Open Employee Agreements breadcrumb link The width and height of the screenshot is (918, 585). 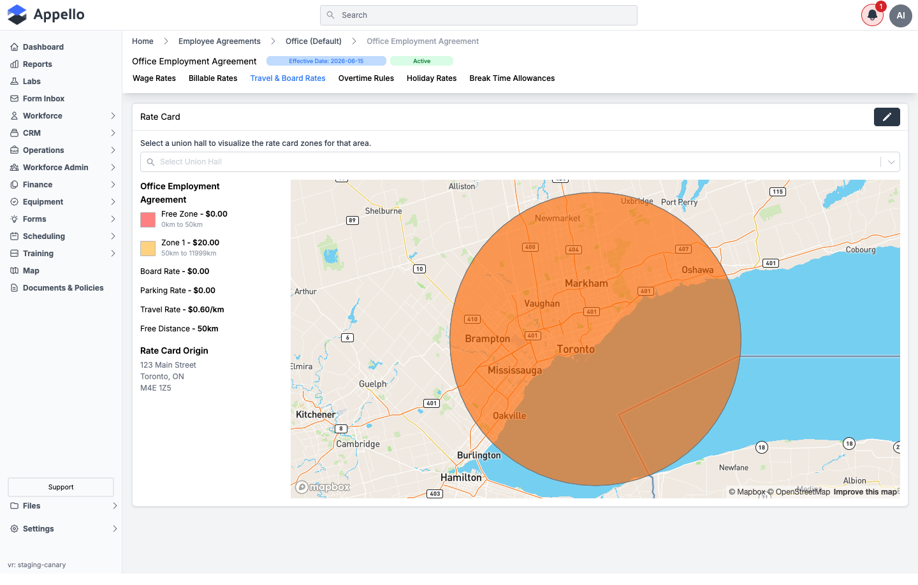click(x=219, y=41)
